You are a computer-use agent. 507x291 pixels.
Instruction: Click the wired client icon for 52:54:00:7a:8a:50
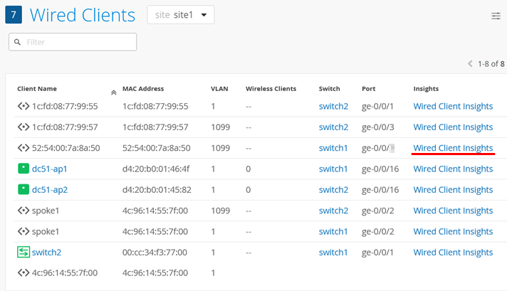tap(23, 148)
